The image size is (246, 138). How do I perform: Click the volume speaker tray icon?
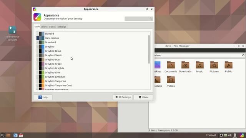[x=230, y=135]
